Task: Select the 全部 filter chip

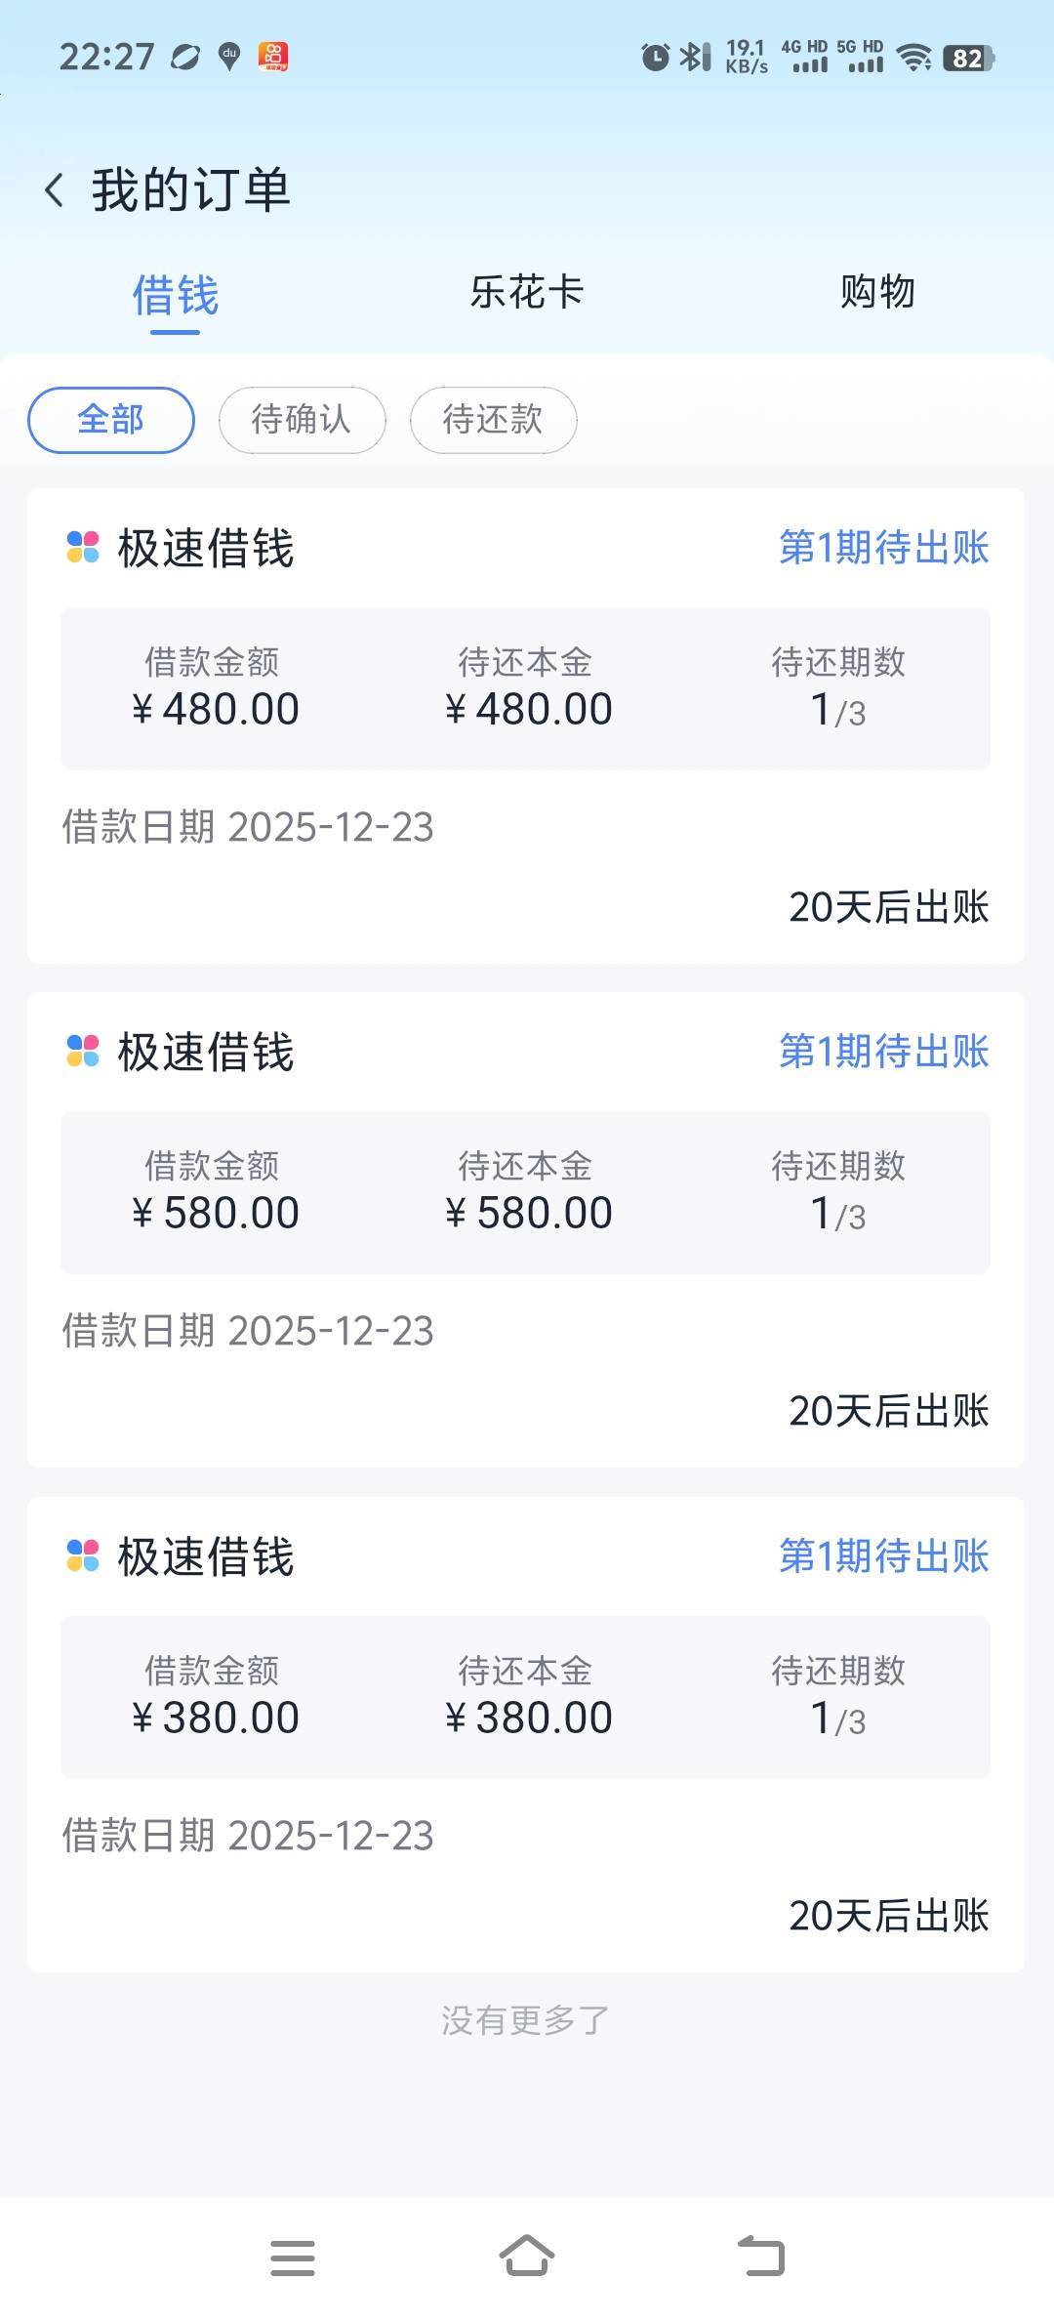Action: point(111,420)
